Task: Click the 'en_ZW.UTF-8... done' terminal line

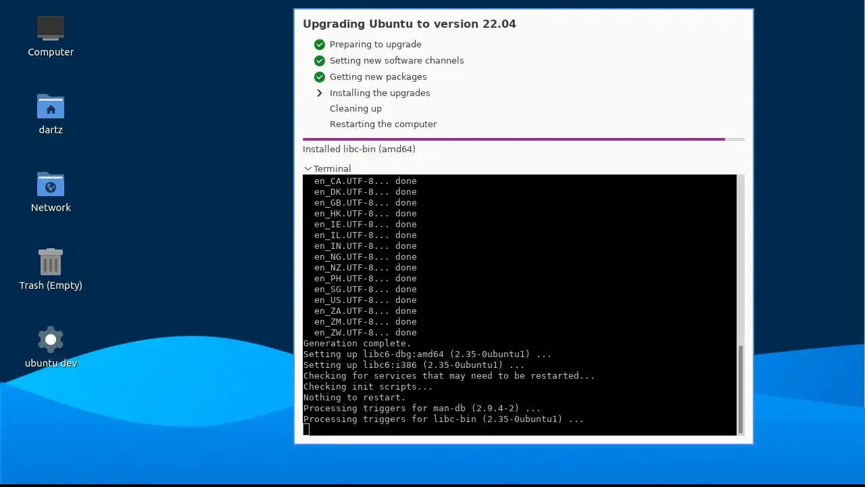Action: pos(366,333)
